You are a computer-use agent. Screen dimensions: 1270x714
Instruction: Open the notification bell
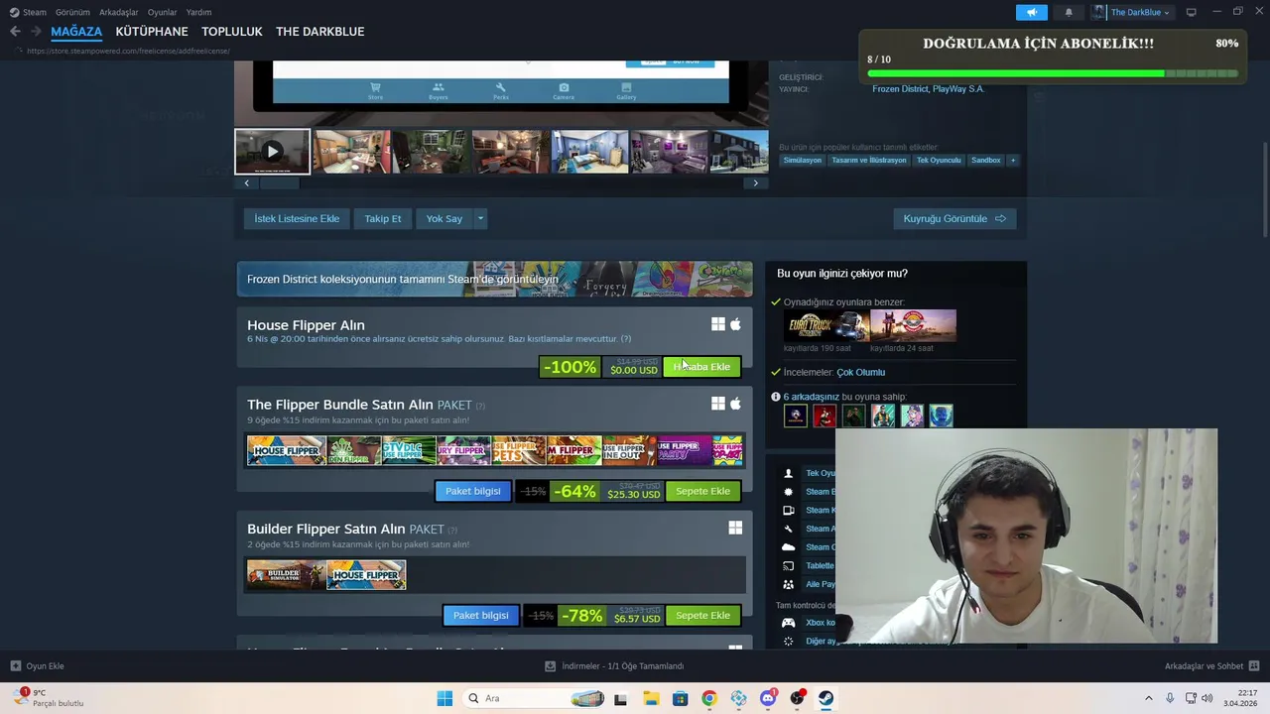(x=1069, y=12)
